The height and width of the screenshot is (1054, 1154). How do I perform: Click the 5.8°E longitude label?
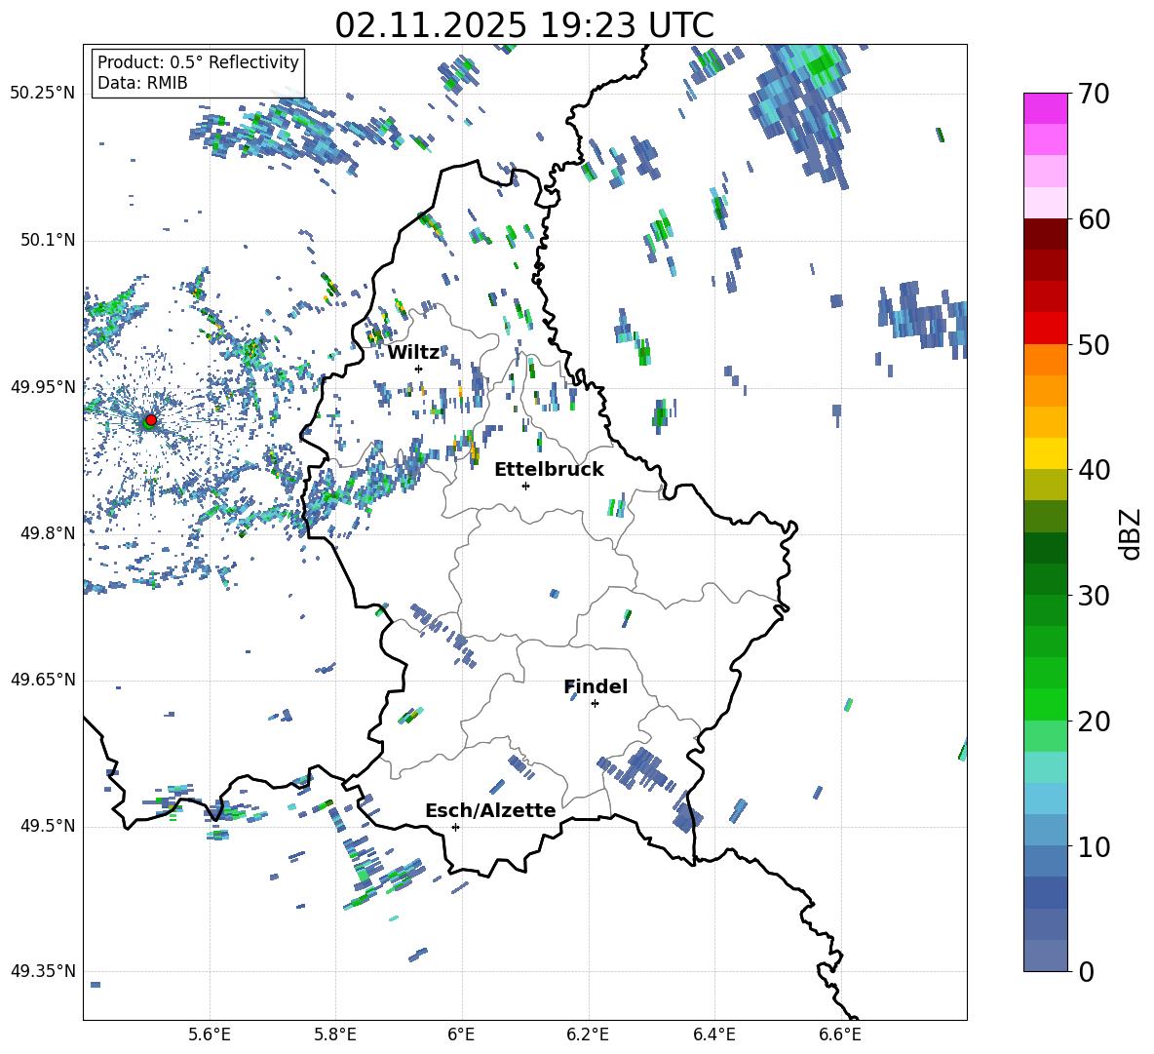(x=335, y=1035)
